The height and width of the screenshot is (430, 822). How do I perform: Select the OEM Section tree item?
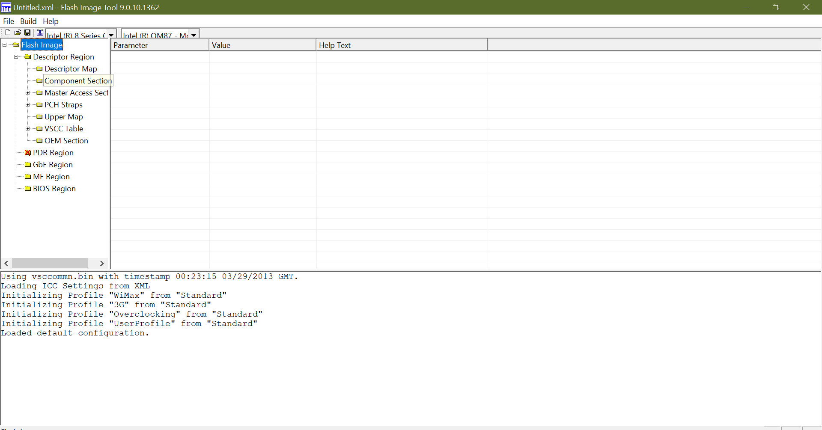[66, 141]
